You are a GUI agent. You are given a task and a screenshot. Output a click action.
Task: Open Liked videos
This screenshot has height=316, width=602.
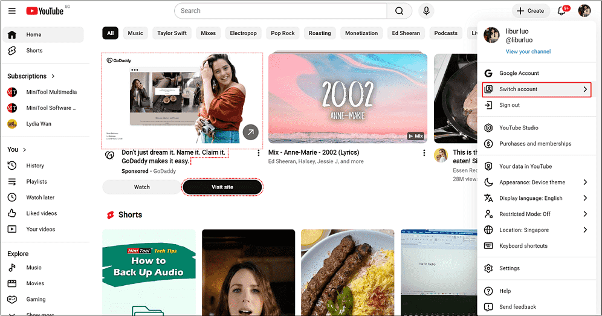point(43,213)
